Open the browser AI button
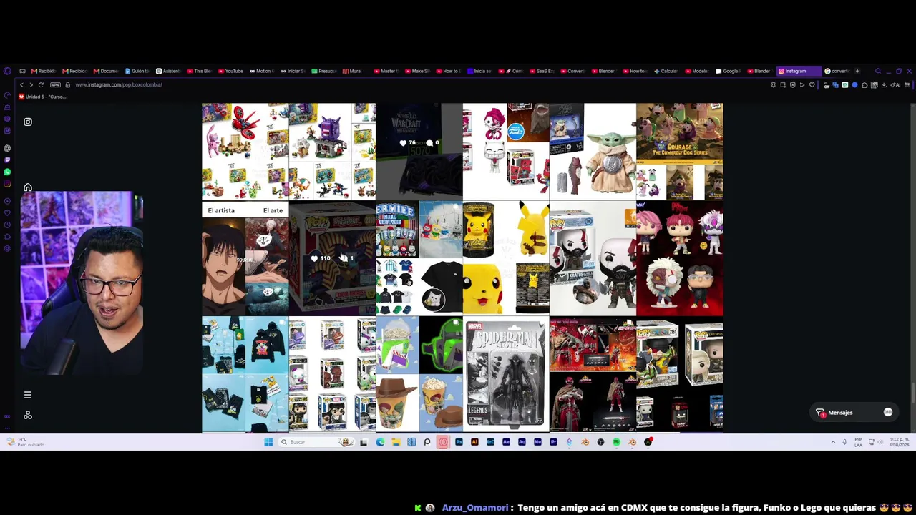Screen dimensions: 916x515 pos(896,84)
